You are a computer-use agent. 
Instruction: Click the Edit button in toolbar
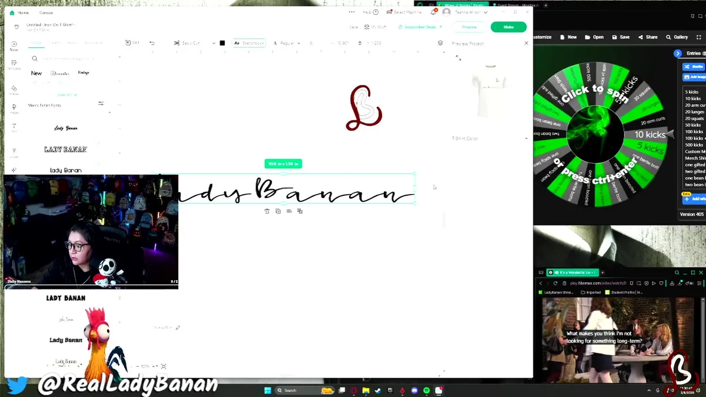pos(132,43)
